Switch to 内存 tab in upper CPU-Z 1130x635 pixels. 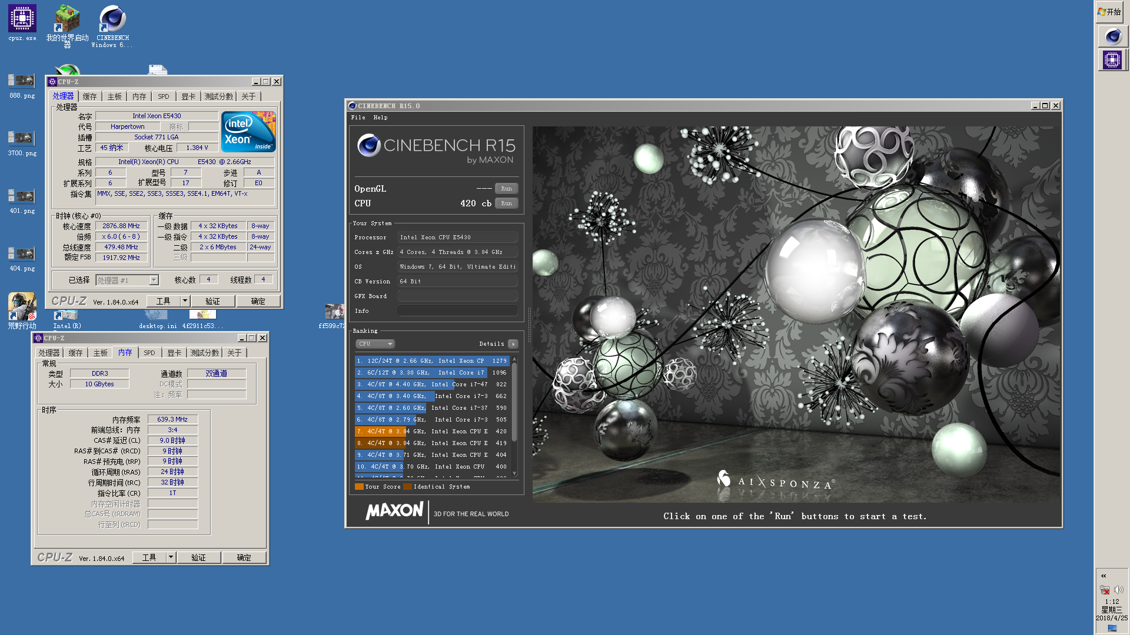(x=139, y=96)
